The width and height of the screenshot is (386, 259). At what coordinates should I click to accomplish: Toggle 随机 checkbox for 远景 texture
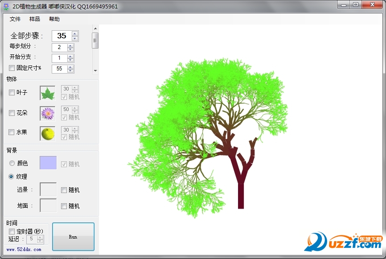(64, 190)
